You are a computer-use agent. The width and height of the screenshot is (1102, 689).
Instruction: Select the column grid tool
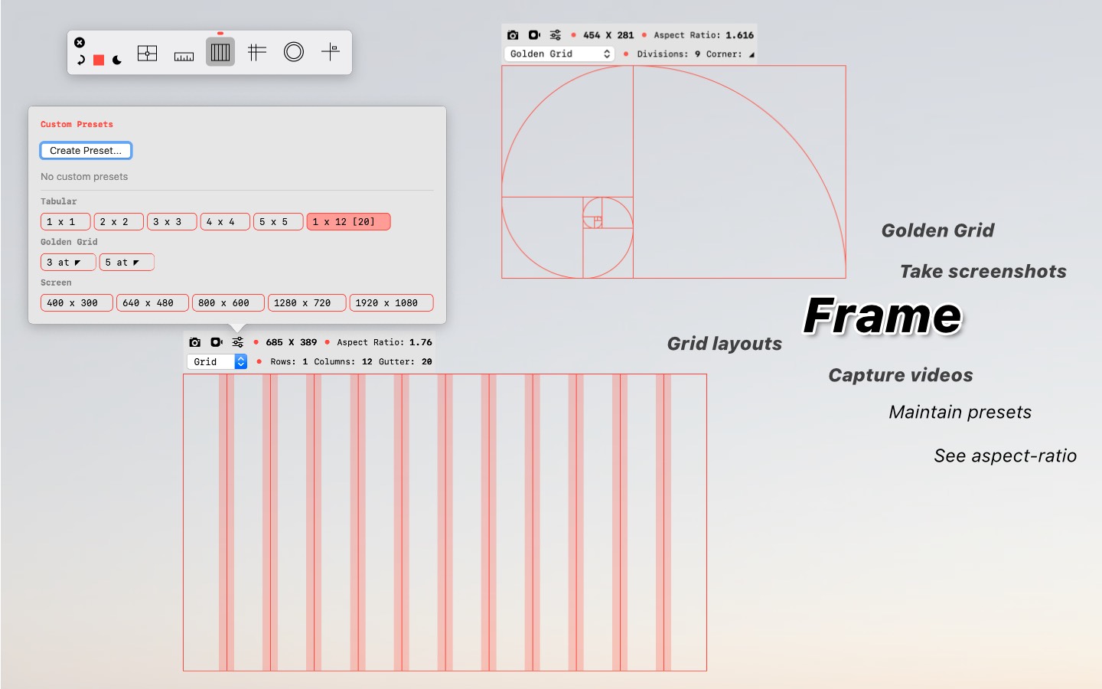220,52
